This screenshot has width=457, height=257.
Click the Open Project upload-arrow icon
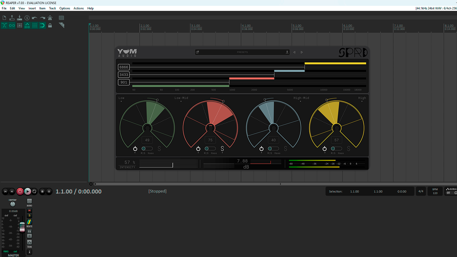tap(12, 18)
